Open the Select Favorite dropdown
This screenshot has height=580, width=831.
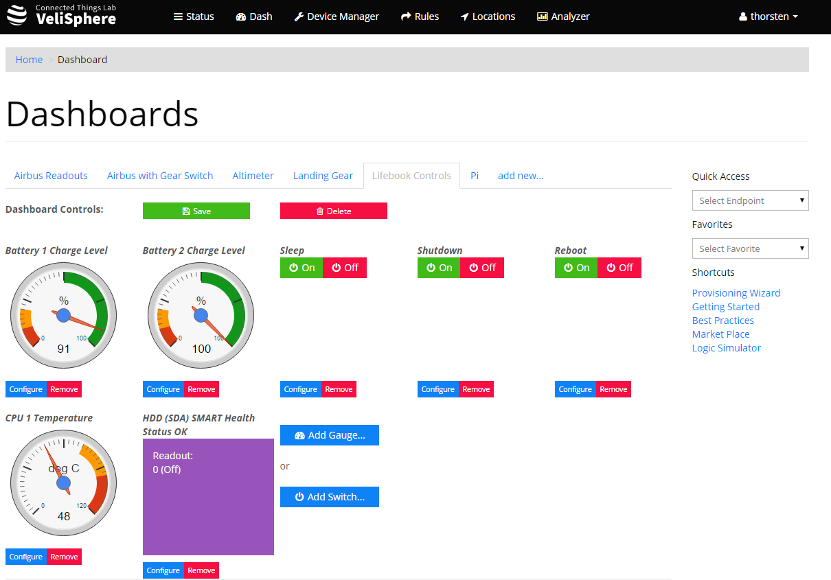(x=750, y=248)
